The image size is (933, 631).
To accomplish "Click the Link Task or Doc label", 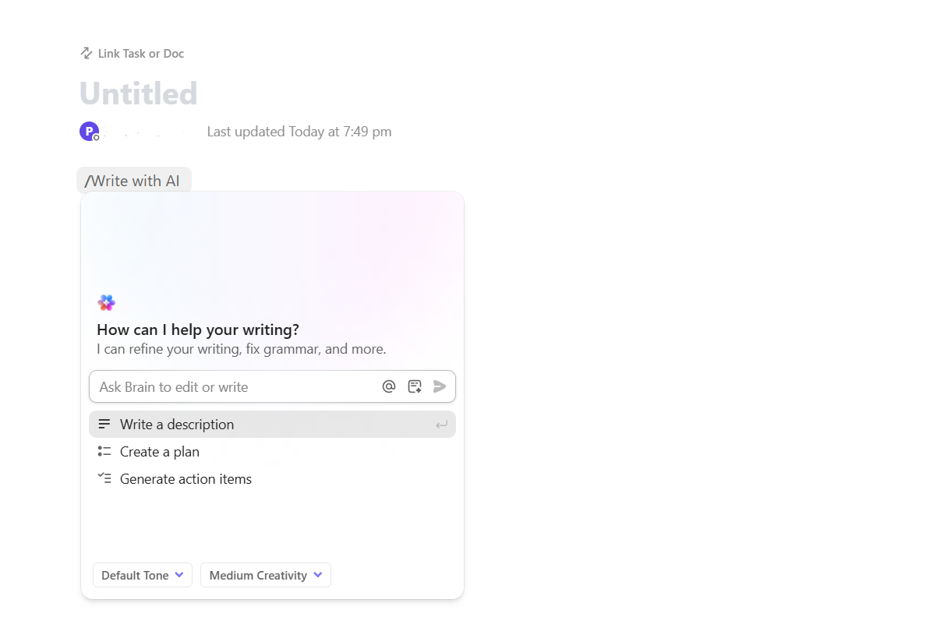I will (x=140, y=53).
